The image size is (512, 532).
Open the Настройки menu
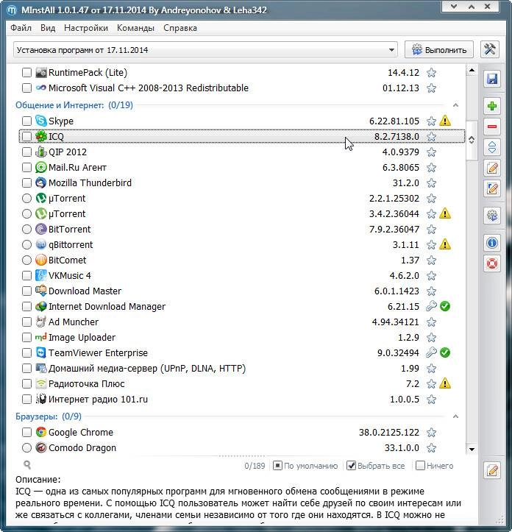(x=86, y=28)
